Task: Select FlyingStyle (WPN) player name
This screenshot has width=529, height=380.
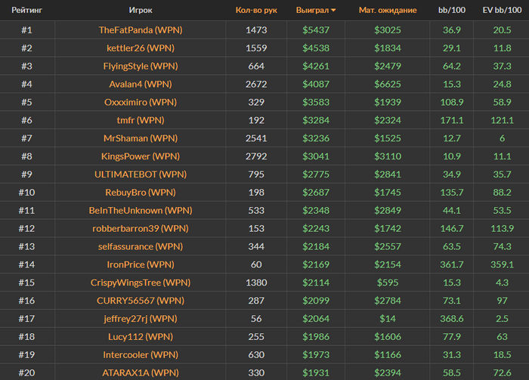Action: tap(141, 66)
